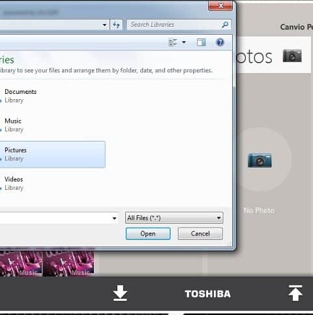313x315 pixels.
Task: Click the TOSHIBA logo in bottom bar
Action: coord(207,294)
